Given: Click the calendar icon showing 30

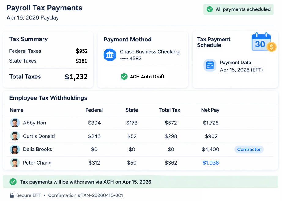Looking at the screenshot, I should (x=261, y=42).
